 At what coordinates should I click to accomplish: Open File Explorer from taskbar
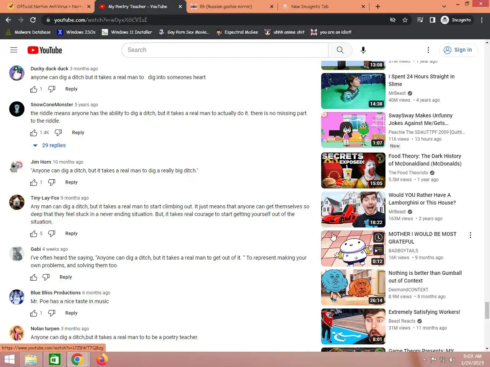tap(31, 360)
